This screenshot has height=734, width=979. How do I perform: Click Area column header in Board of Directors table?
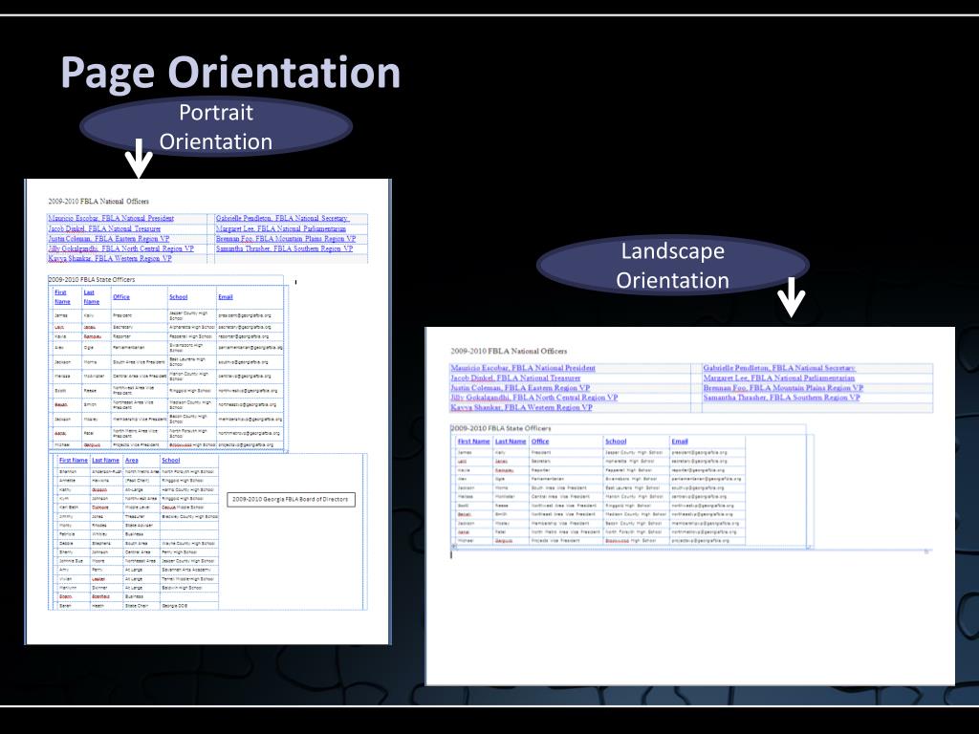(x=132, y=461)
